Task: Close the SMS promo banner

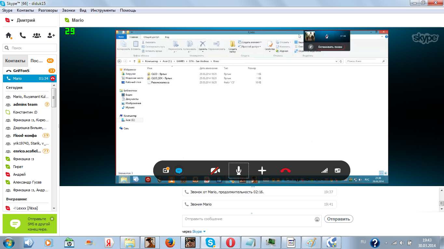Action: click(x=52, y=219)
